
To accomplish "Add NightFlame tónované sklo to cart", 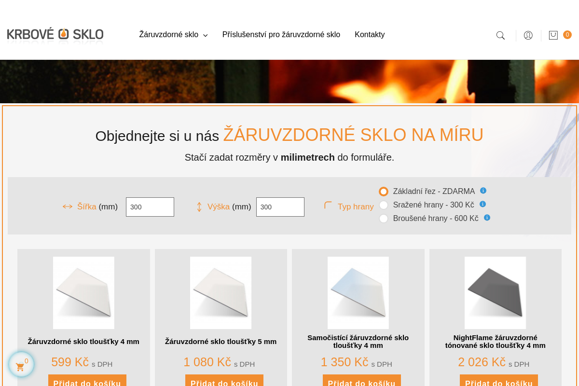I will [498, 382].
